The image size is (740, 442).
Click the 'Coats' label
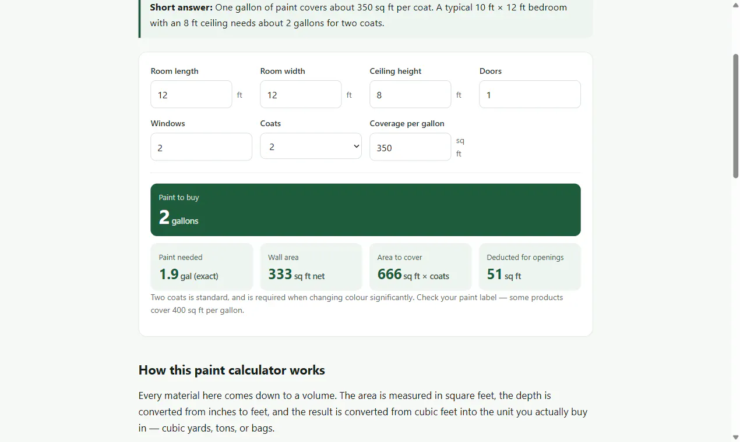click(270, 123)
